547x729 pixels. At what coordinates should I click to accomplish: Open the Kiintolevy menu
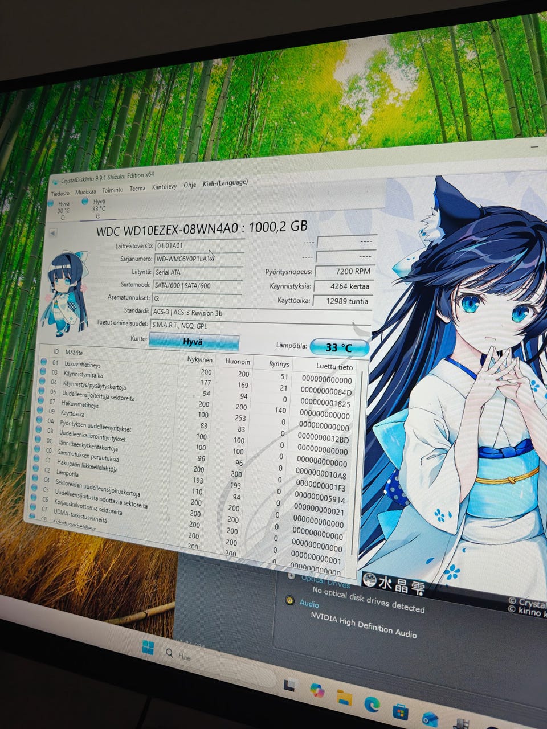pos(164,187)
